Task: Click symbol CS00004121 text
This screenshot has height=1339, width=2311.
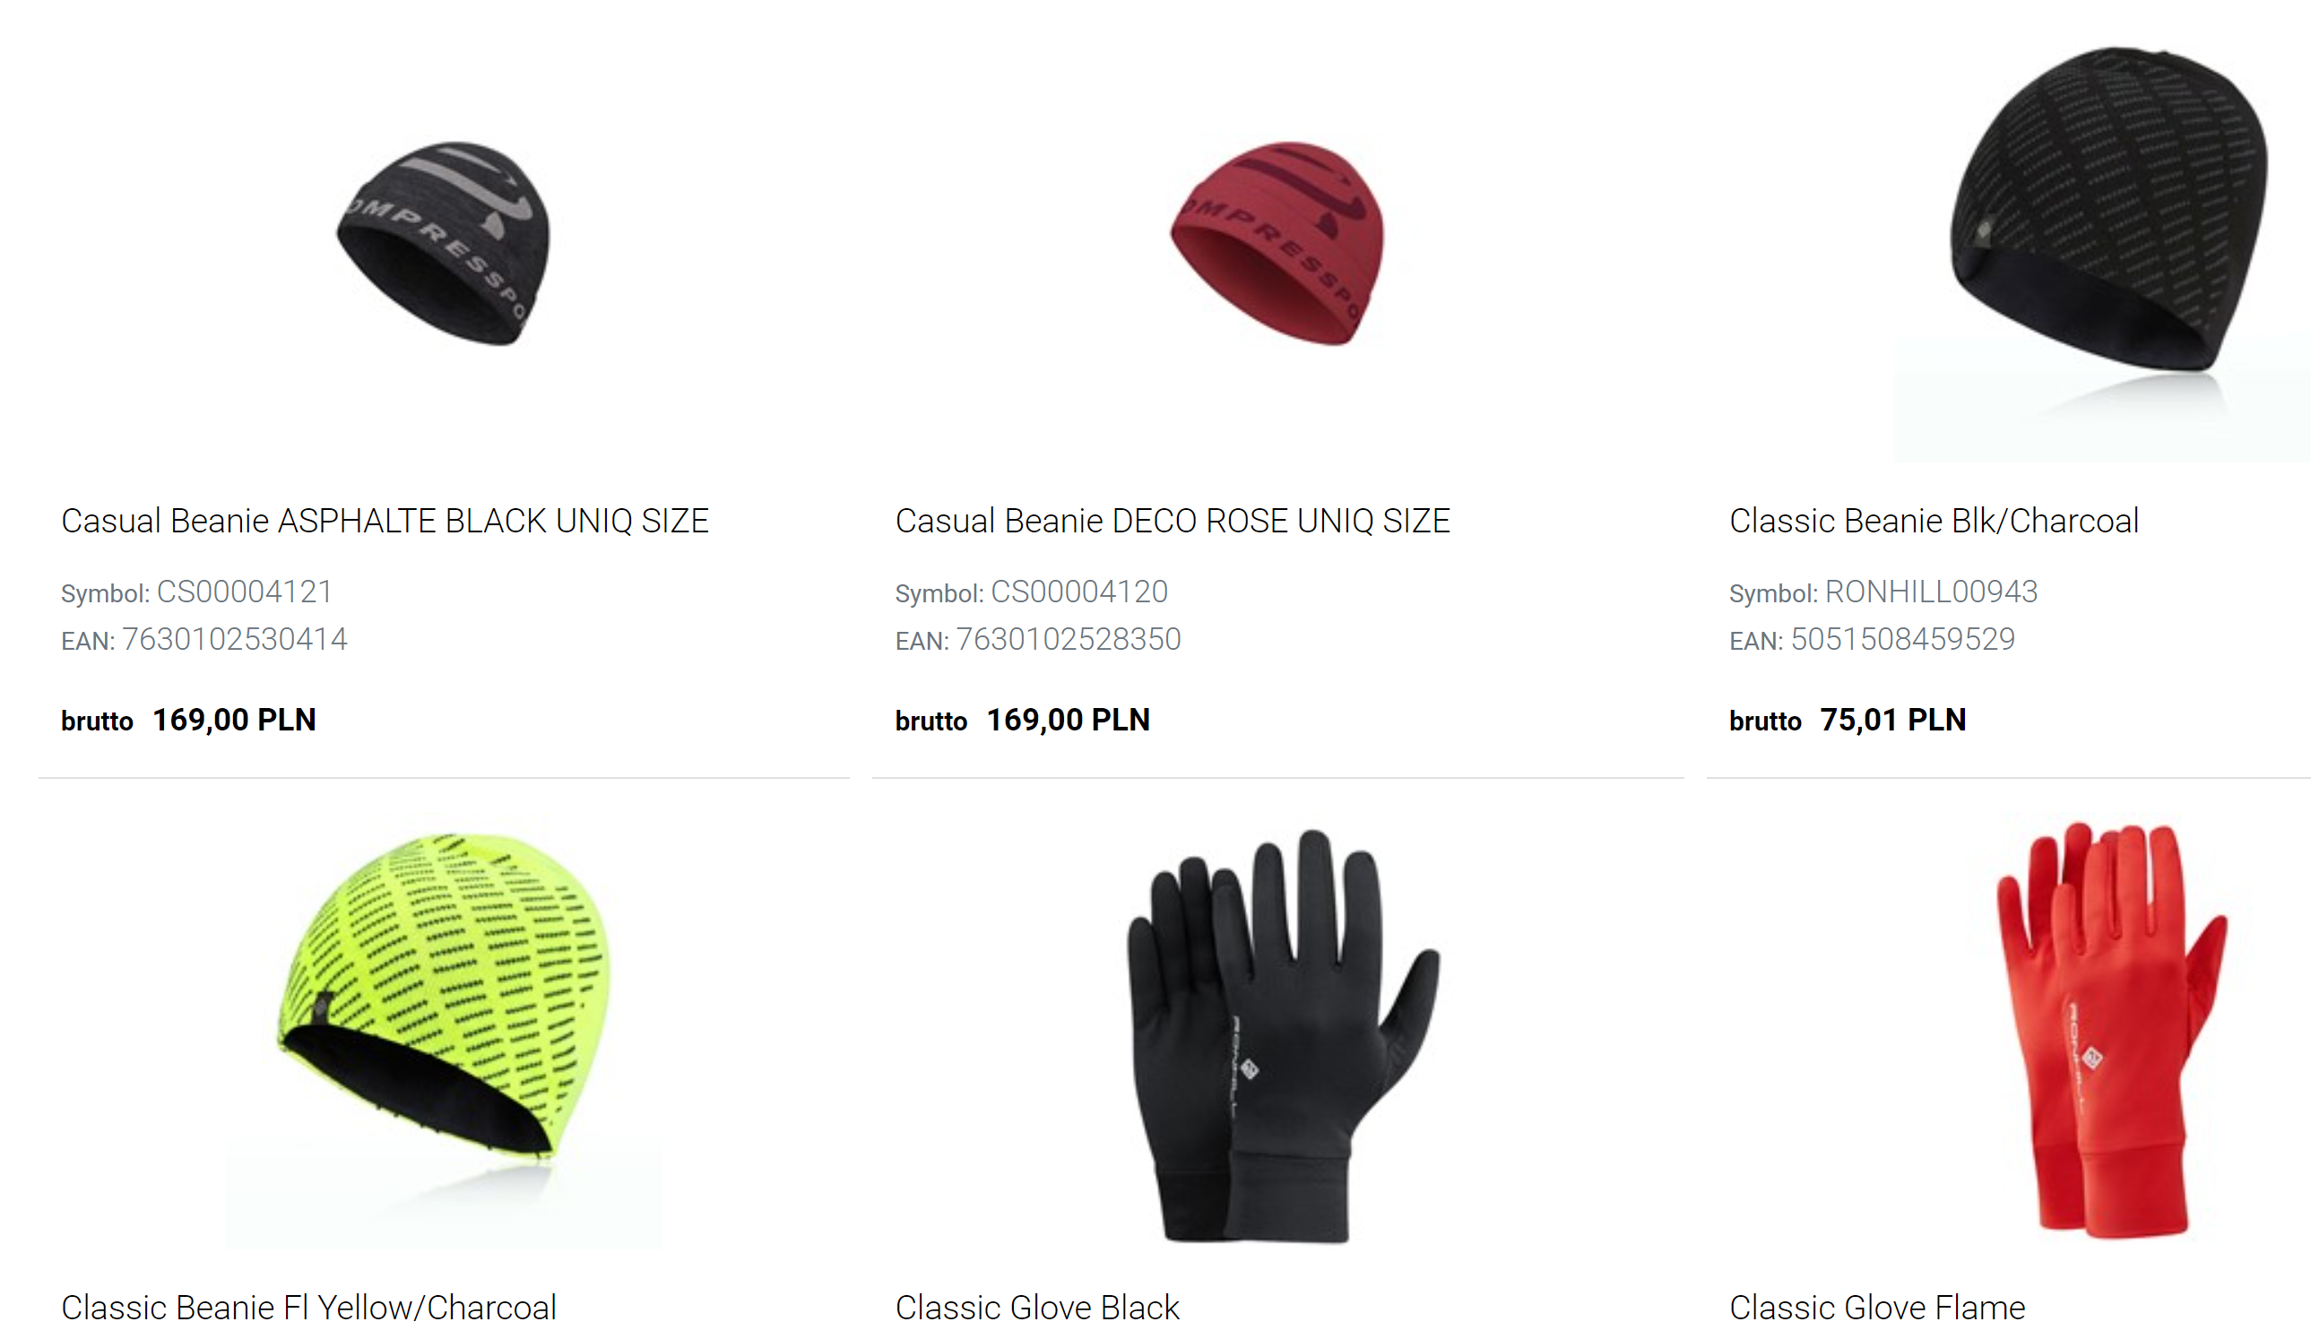Action: coord(244,592)
